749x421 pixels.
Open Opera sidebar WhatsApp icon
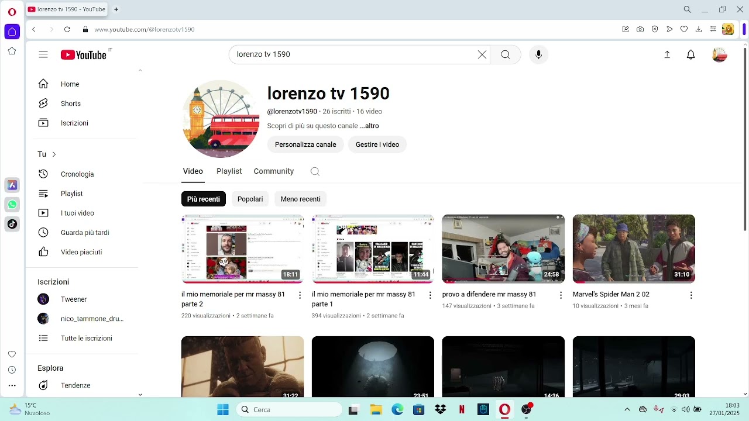(12, 205)
